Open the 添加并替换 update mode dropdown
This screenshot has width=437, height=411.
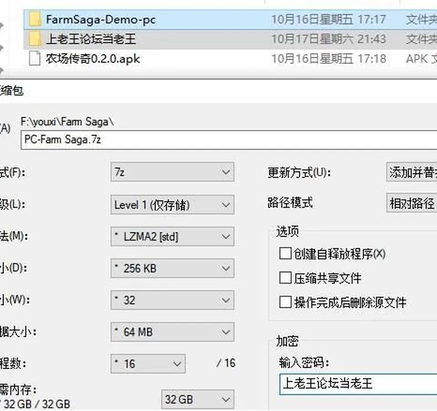(x=412, y=172)
